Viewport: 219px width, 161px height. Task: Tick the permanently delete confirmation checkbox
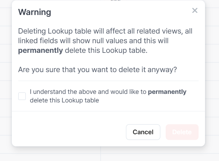tap(22, 96)
